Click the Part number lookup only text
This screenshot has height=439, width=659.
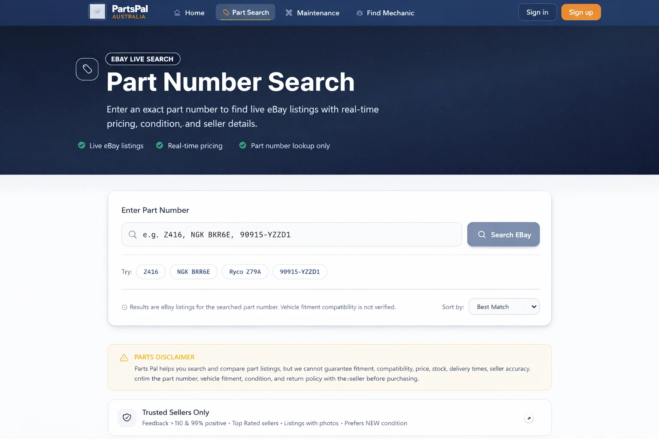pyautogui.click(x=290, y=146)
